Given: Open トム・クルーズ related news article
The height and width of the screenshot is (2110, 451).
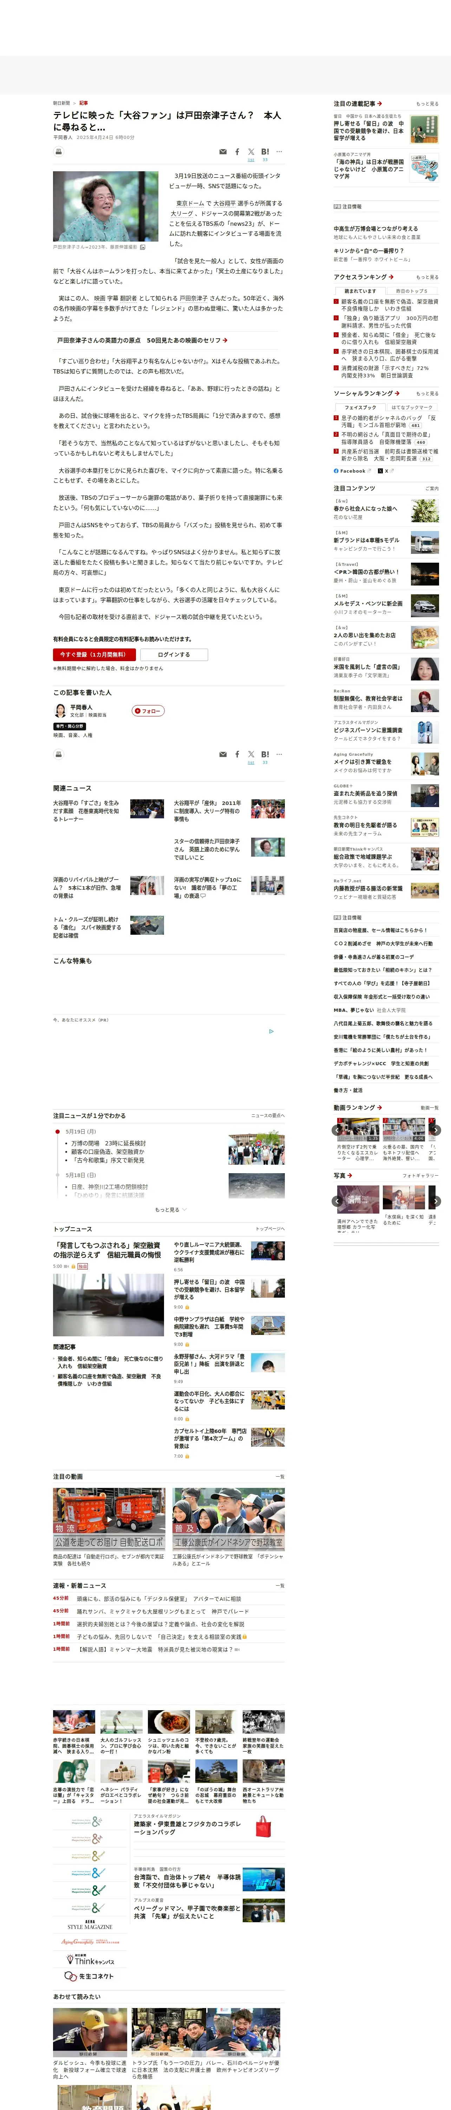Looking at the screenshot, I should pyautogui.click(x=87, y=927).
